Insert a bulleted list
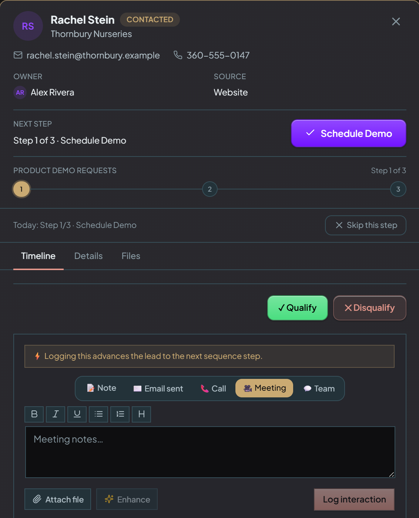419x518 pixels. point(98,414)
